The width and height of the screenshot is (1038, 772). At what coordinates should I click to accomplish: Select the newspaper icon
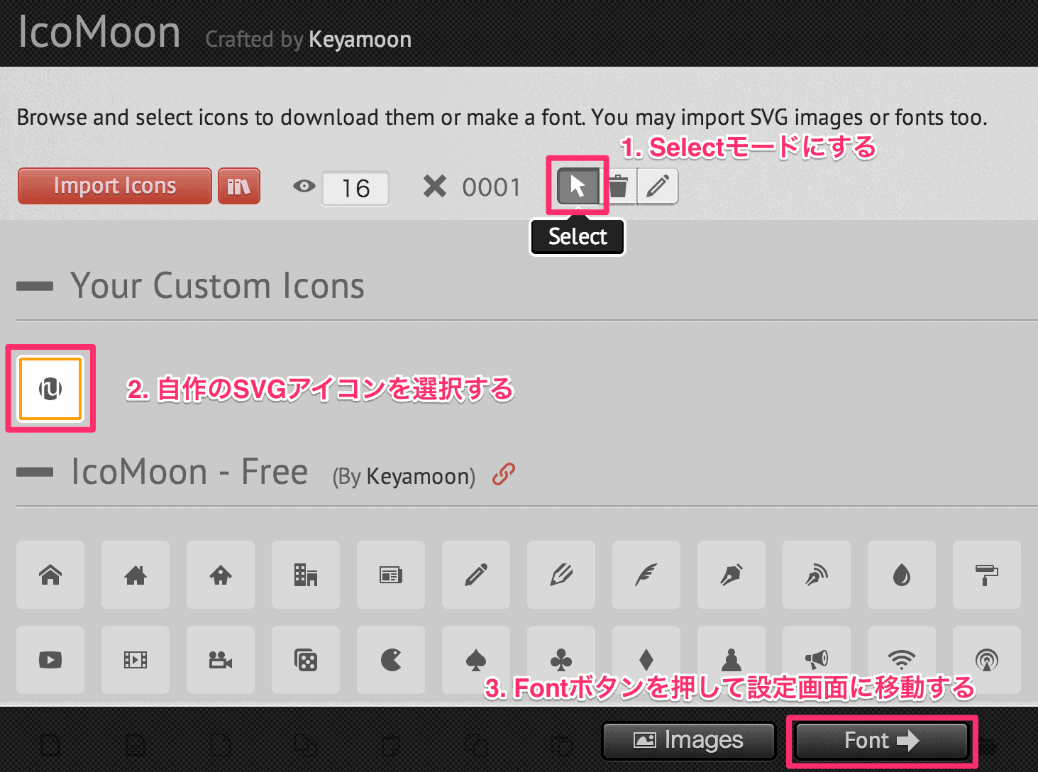tap(391, 575)
